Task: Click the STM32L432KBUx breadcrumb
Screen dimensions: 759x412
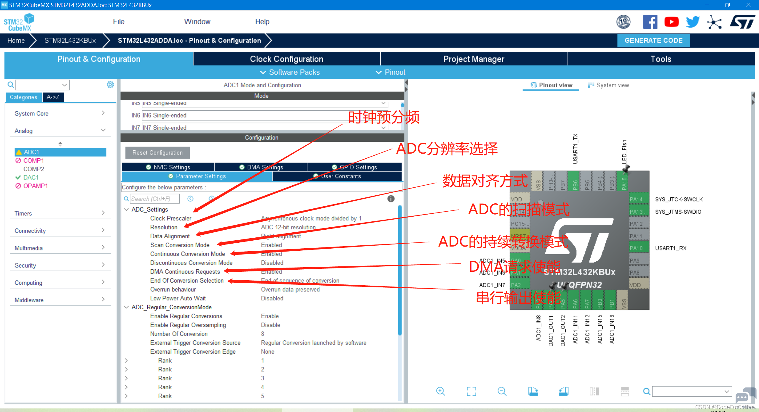Action: [70, 41]
